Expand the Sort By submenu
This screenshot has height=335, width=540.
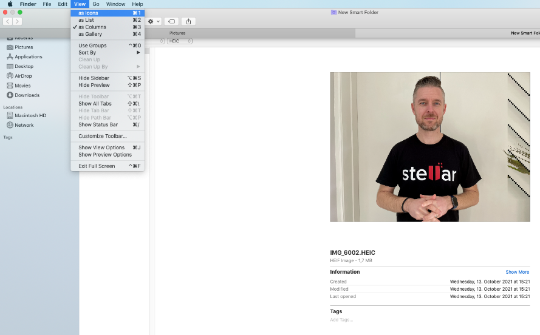click(108, 53)
